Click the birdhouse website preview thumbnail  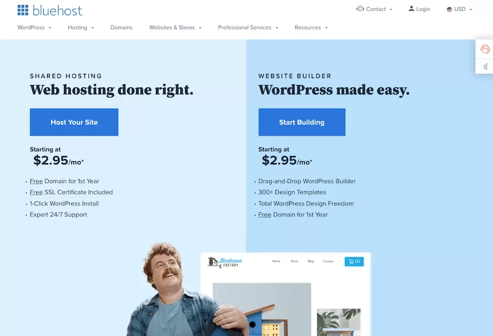(285, 294)
